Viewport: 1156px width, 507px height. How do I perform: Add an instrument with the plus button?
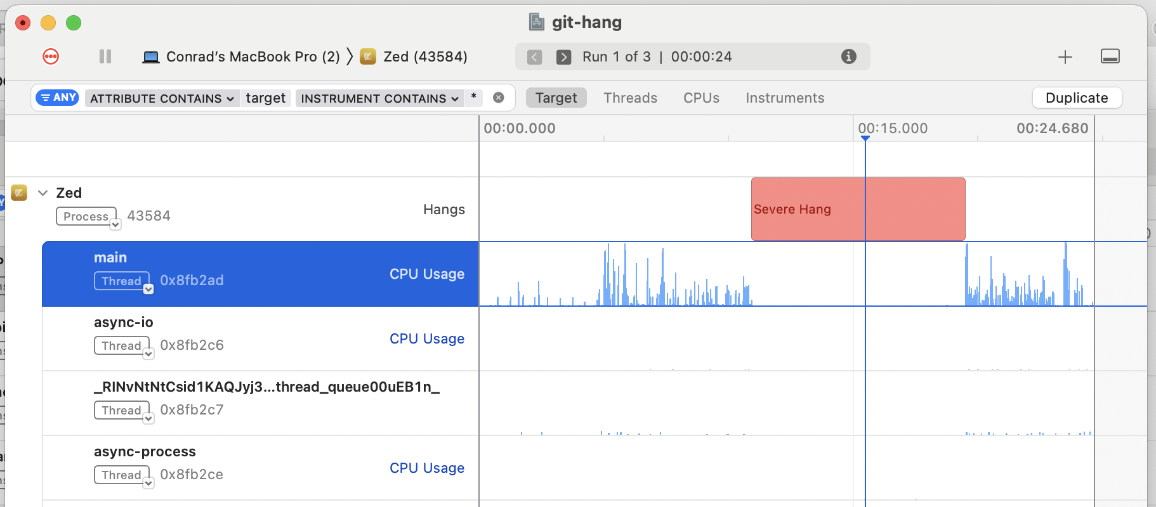(1065, 57)
